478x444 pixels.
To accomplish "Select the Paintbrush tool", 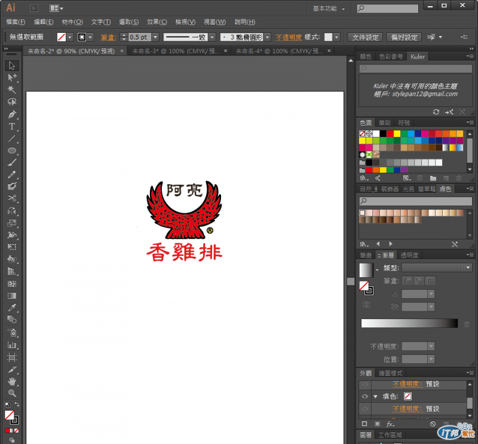I will click(11, 163).
